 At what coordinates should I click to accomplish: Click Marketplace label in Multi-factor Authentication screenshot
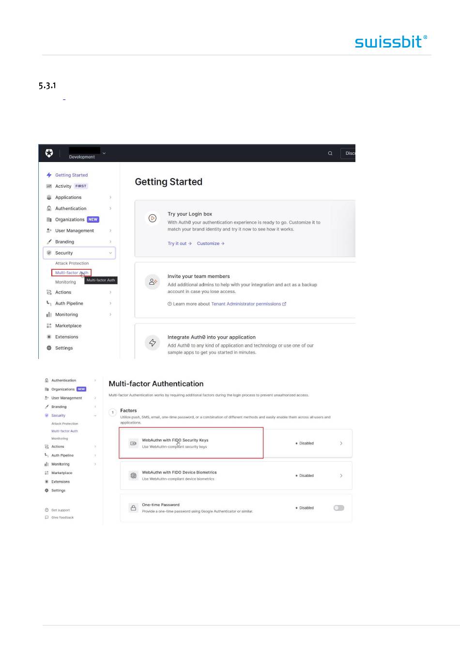[61, 473]
